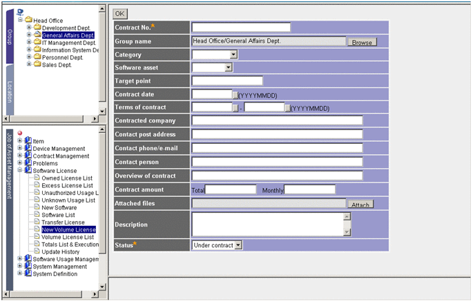Click the Browse button for Group name
The height and width of the screenshot is (303, 473).
click(x=362, y=42)
